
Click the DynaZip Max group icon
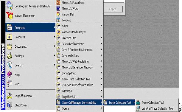pos(58,73)
